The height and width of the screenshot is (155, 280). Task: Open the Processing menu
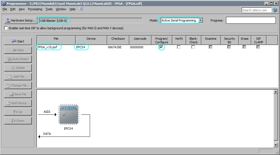(35, 9)
